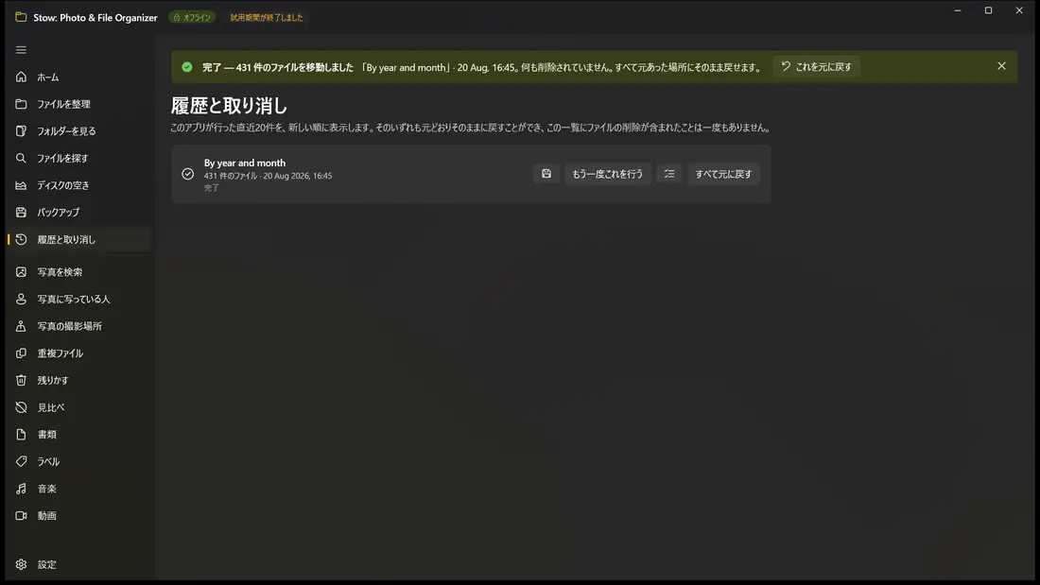This screenshot has height=585, width=1040.
Task: Minimize the Stow window
Action: 958,10
